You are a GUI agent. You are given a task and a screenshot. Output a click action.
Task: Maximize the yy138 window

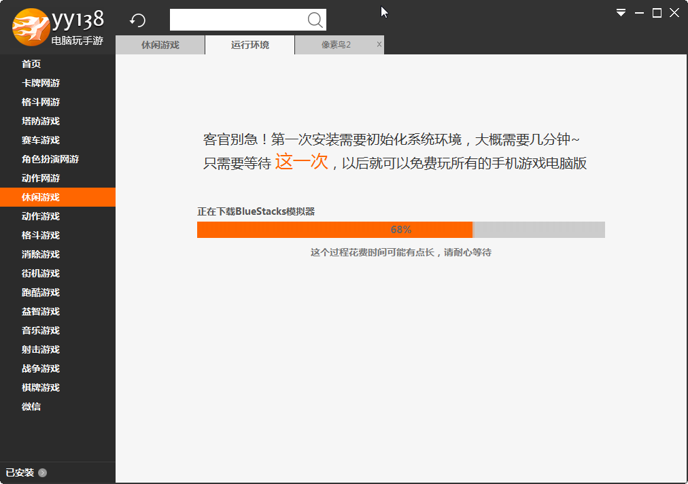(657, 13)
